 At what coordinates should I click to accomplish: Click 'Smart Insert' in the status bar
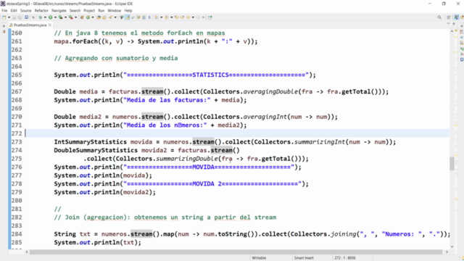click(304, 258)
